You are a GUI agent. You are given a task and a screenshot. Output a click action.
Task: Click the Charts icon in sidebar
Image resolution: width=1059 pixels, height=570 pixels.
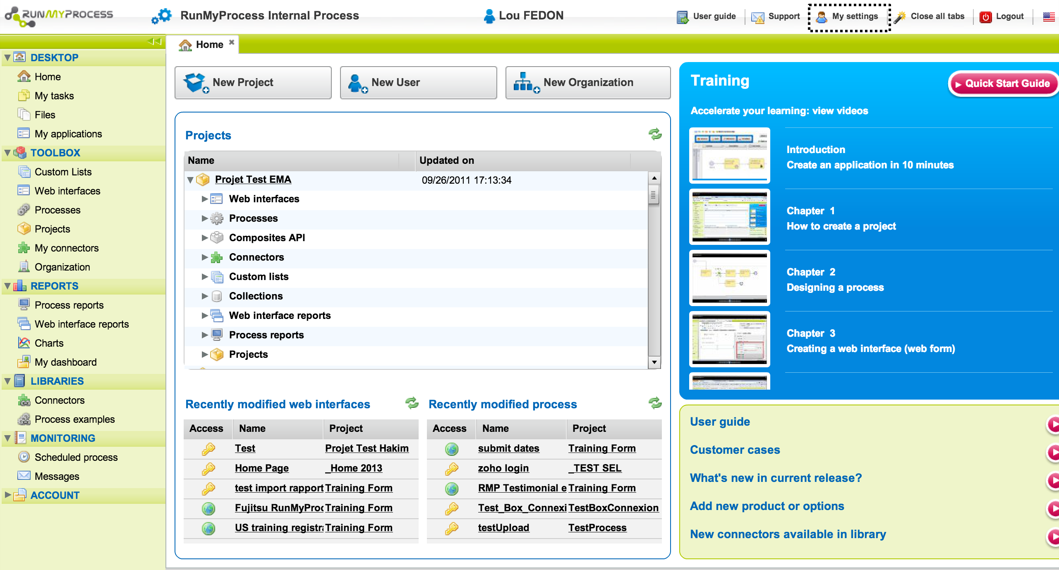24,343
